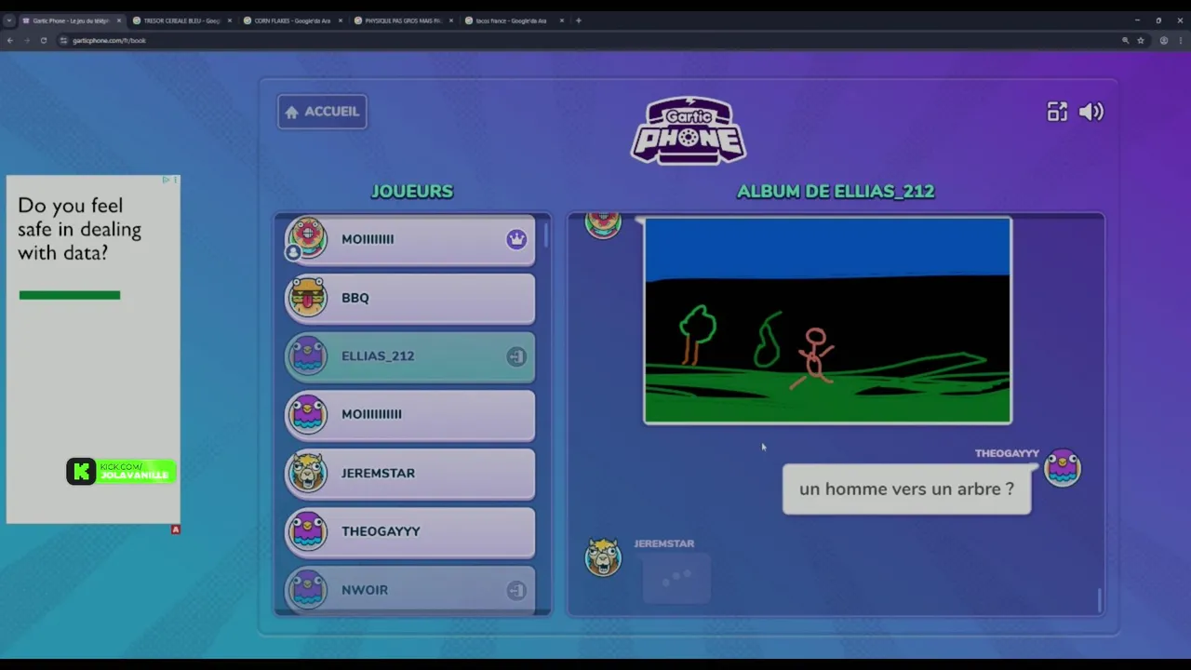Click the crown icon on MOIIIIIIII row
Screen dimensions: 1191x670
(516, 239)
